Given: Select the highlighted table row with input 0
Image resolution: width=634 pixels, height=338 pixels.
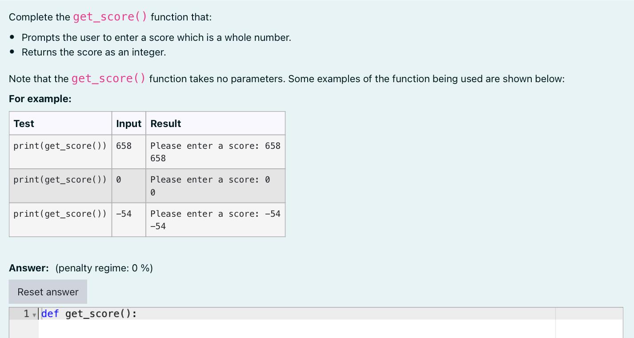Looking at the screenshot, I should (x=147, y=186).
